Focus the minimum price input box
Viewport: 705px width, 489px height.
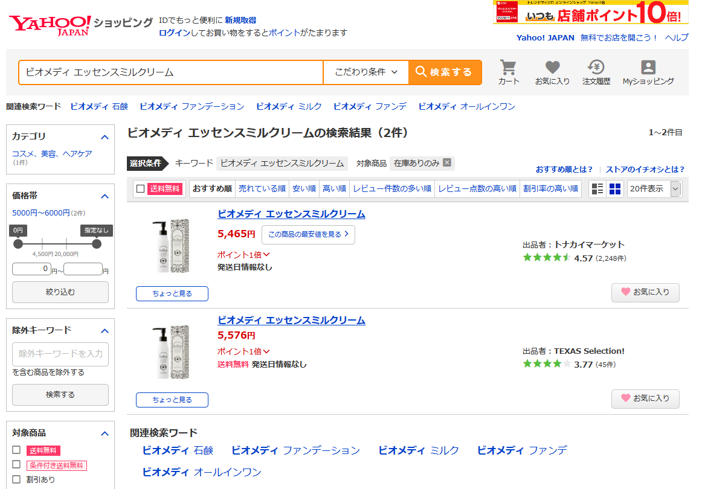(x=31, y=269)
